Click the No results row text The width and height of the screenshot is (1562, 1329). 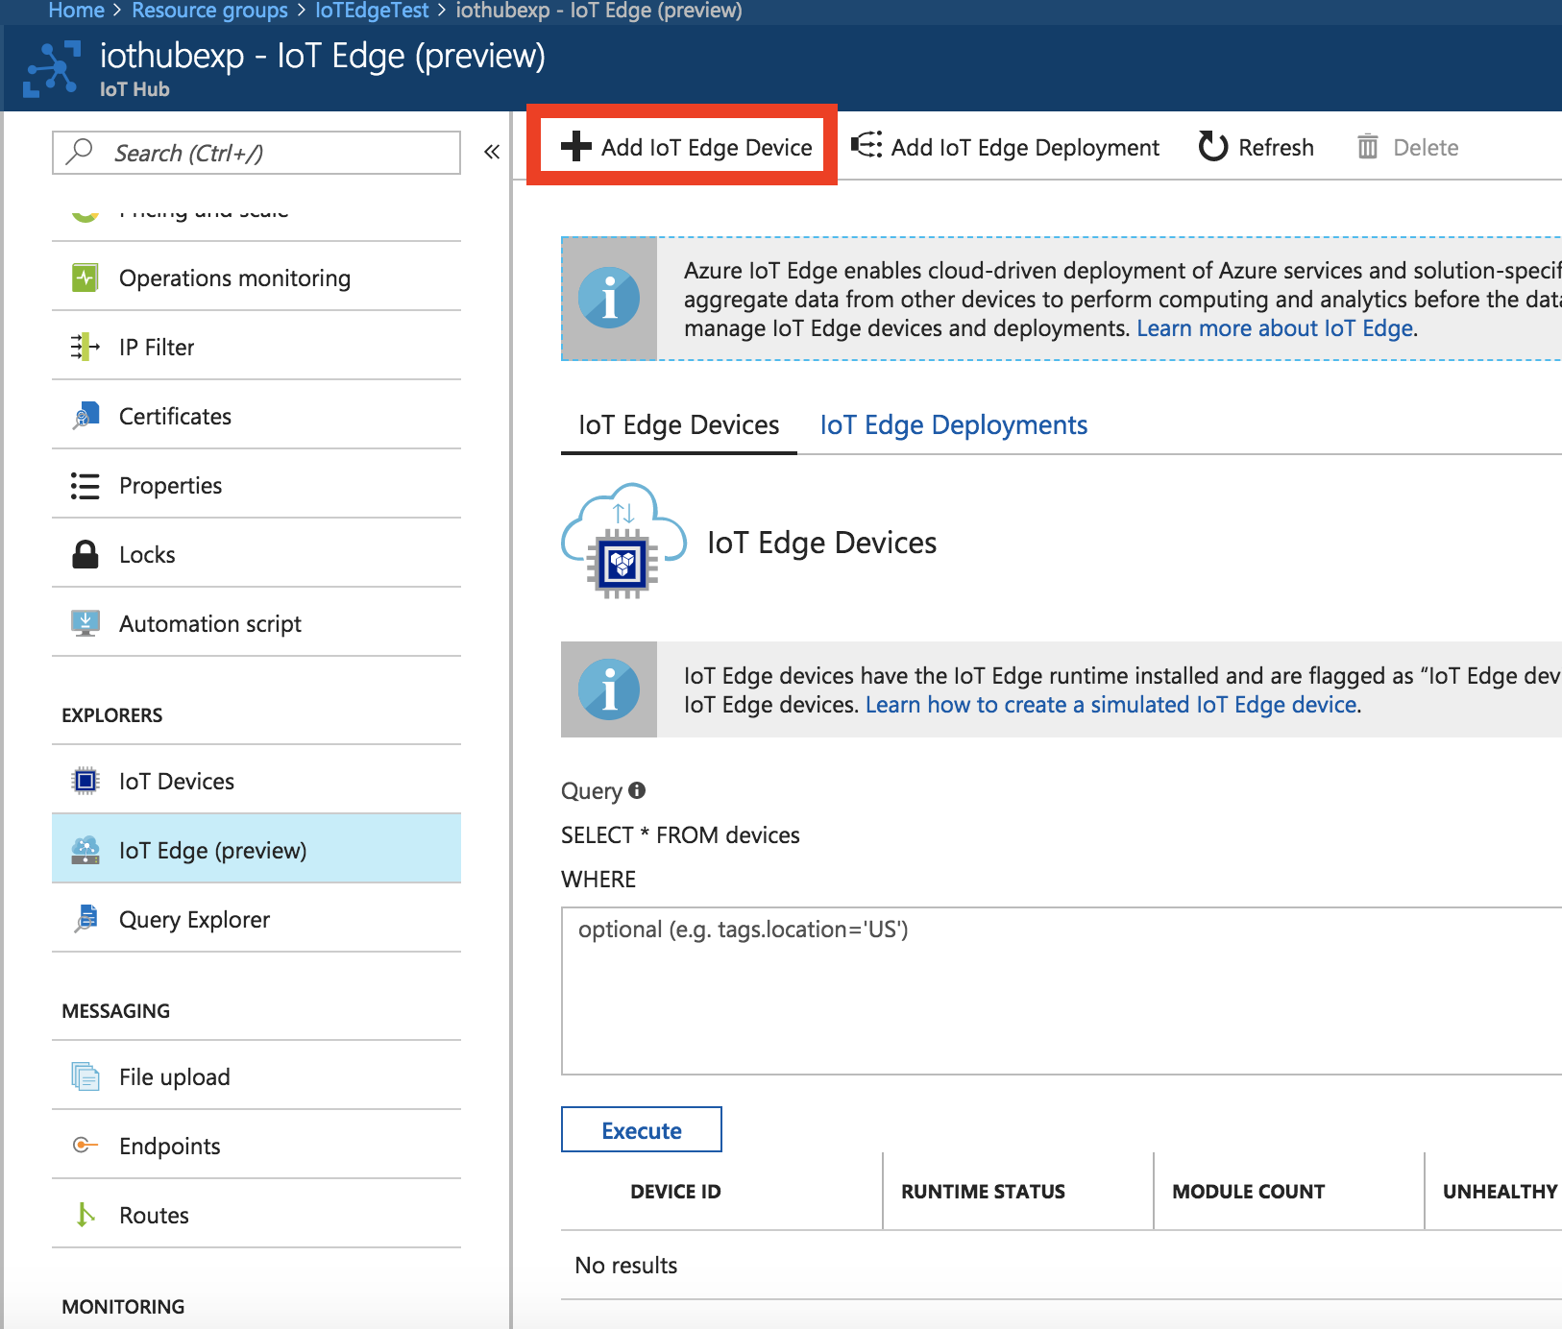coord(625,1265)
